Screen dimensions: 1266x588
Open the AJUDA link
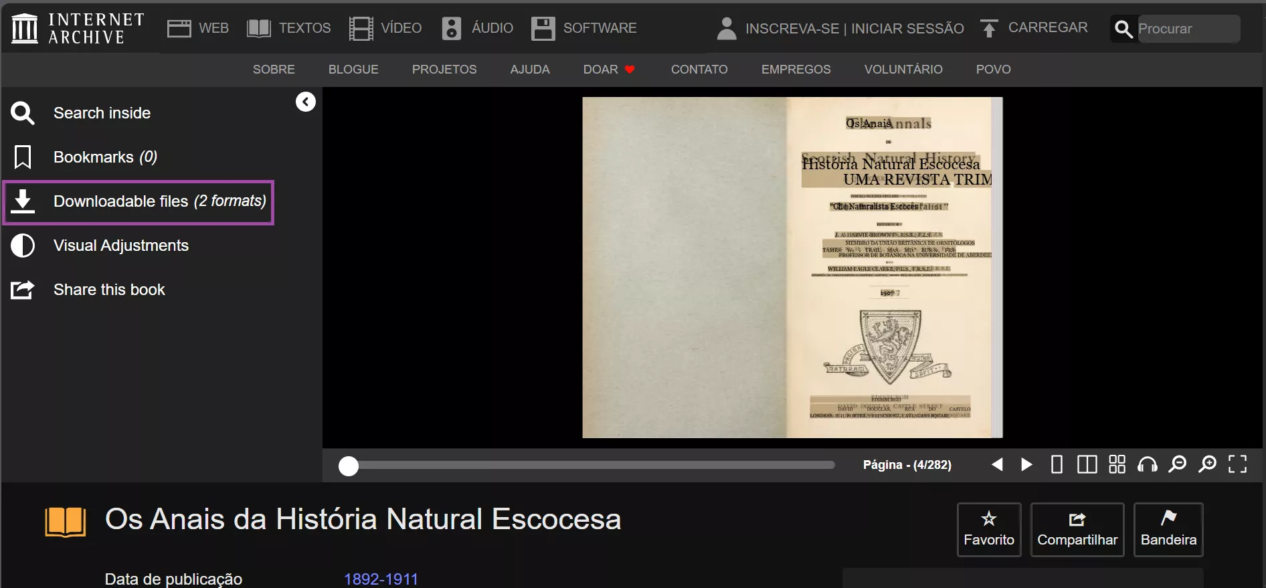(530, 70)
